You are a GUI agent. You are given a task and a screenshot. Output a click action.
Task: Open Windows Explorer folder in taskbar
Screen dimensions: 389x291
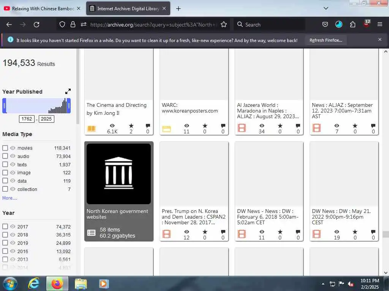(x=81, y=284)
